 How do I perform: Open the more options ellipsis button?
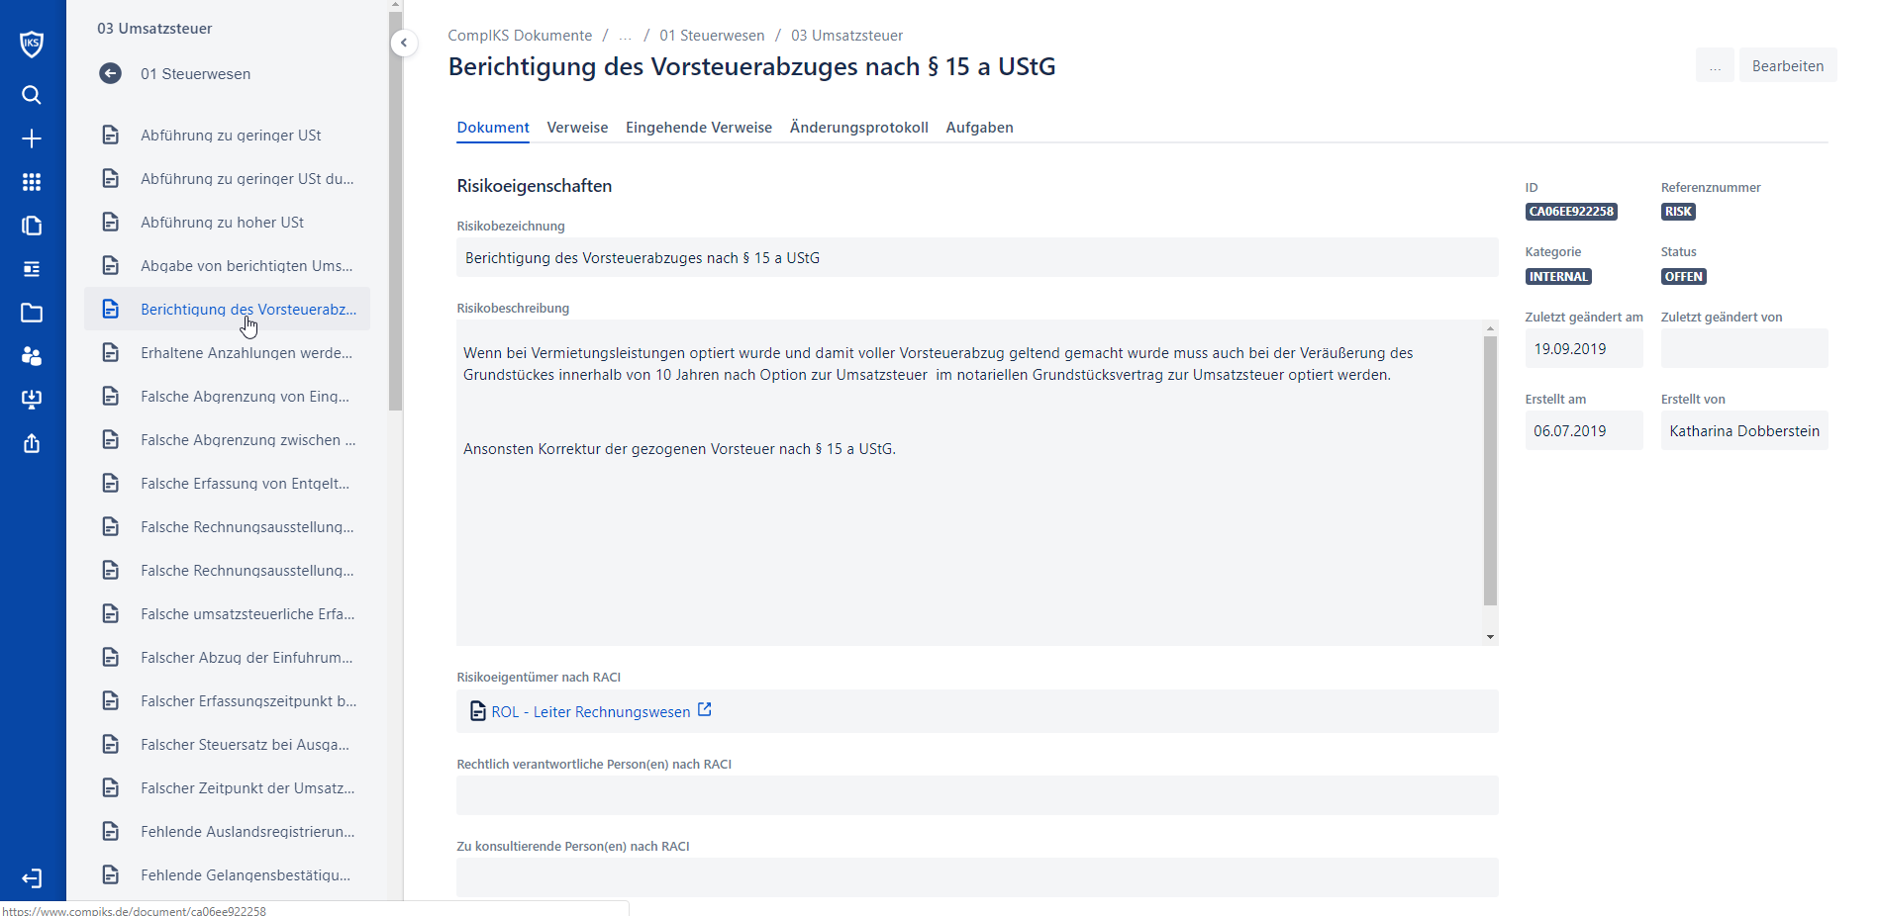pos(1715,65)
